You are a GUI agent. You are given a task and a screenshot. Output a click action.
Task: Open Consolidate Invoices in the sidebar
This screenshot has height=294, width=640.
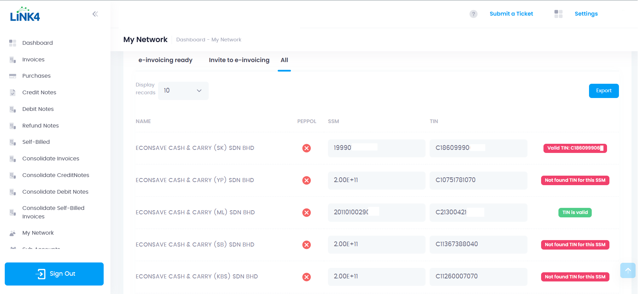point(51,158)
